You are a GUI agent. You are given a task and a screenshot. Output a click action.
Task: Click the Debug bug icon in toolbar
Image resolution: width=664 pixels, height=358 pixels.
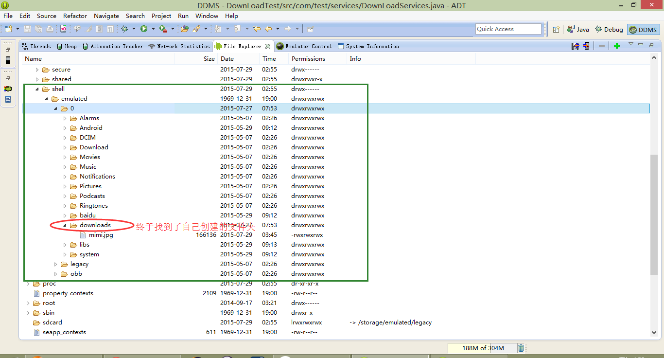pyautogui.click(x=125, y=29)
